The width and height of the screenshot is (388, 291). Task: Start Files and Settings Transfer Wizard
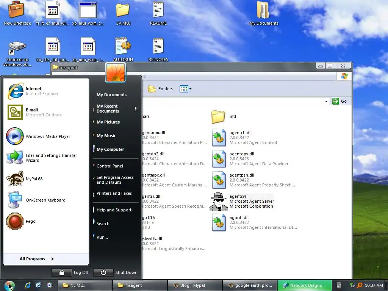tap(46, 158)
